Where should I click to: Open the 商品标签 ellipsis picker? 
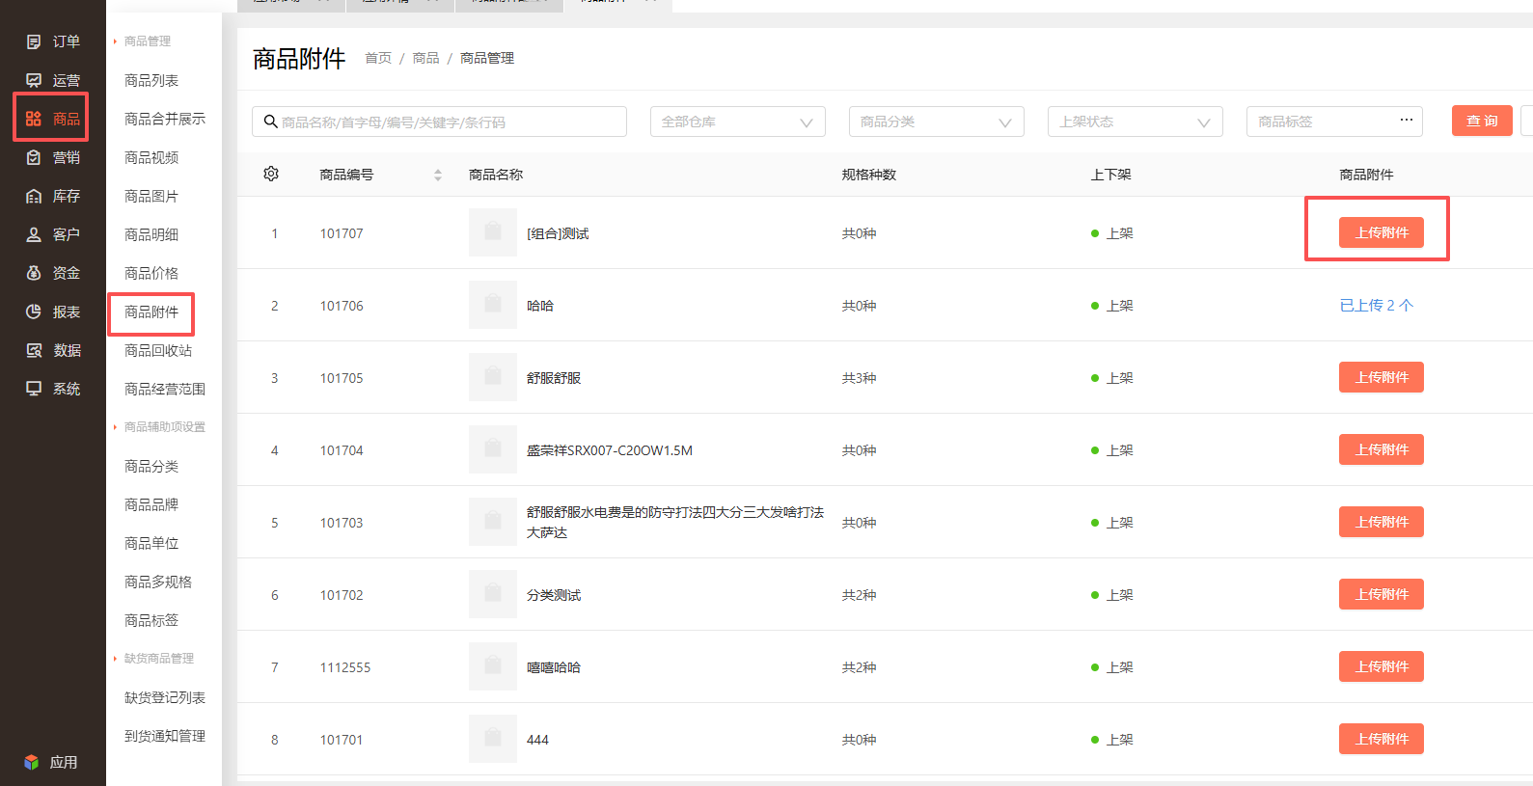click(1407, 120)
